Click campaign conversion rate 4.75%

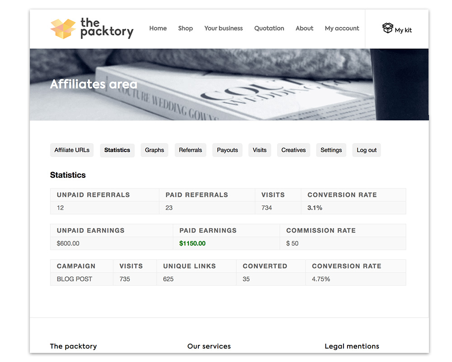[321, 279]
